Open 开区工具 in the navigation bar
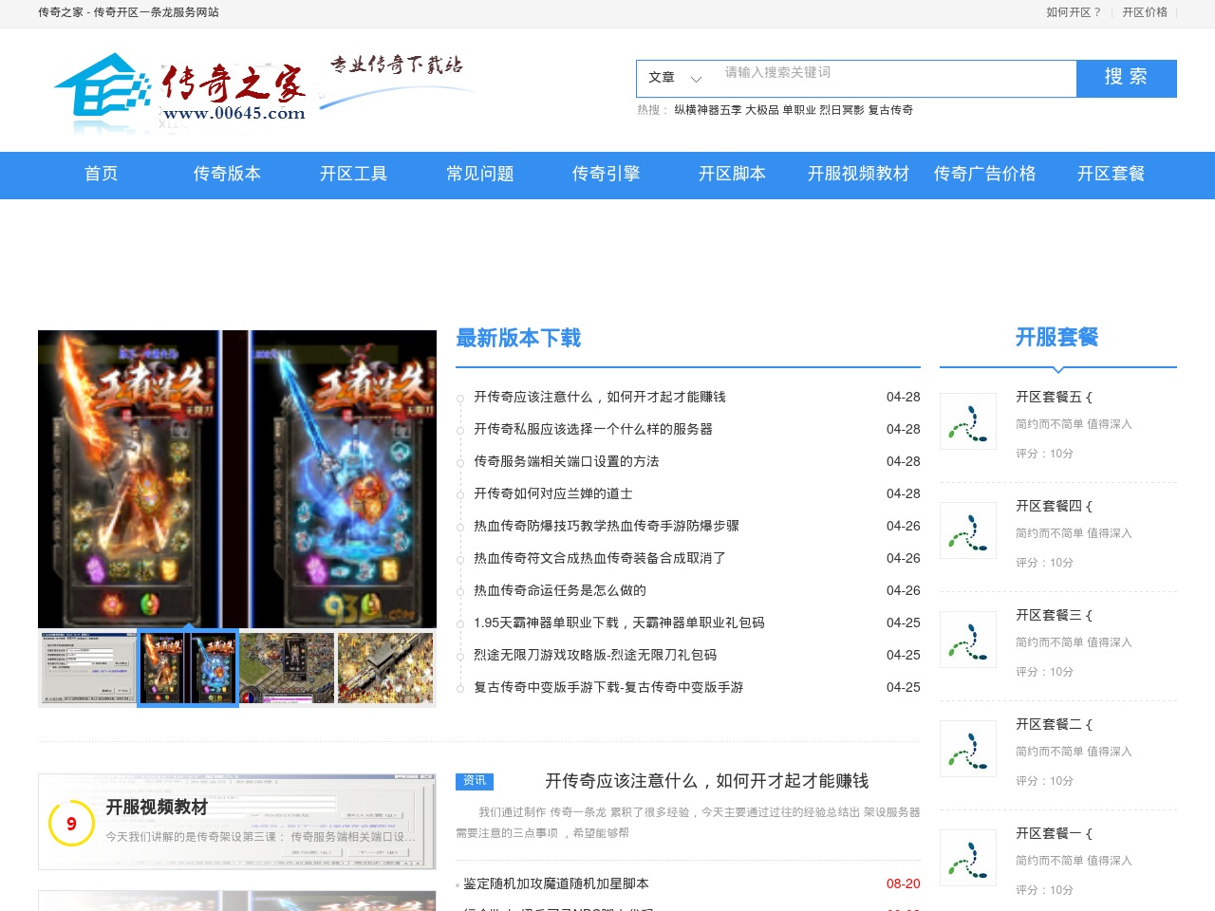The width and height of the screenshot is (1215, 911). coord(354,175)
